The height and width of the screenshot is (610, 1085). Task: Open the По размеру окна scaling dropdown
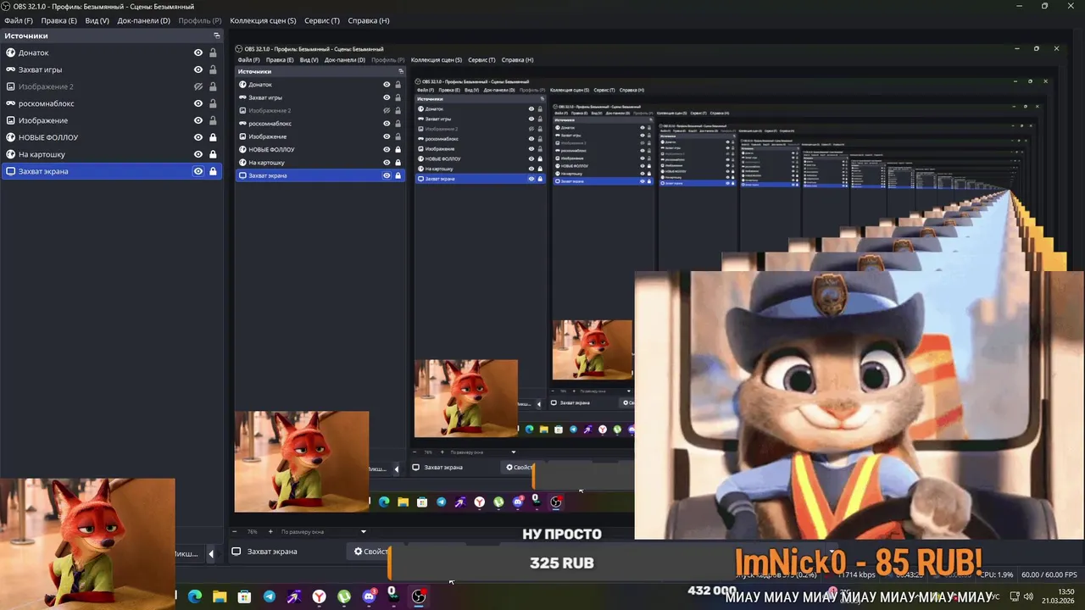coord(324,531)
